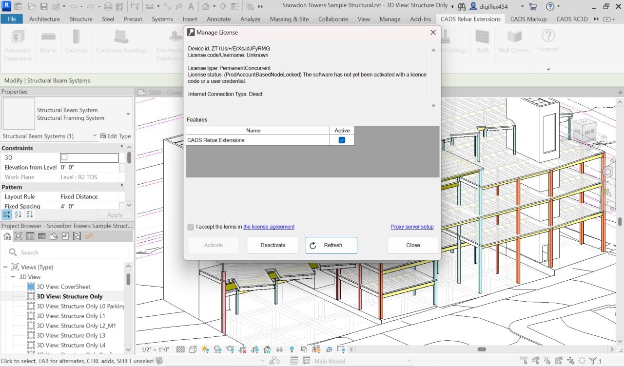Switch to the CADS Markup tab
The height and width of the screenshot is (367, 624).
528,19
